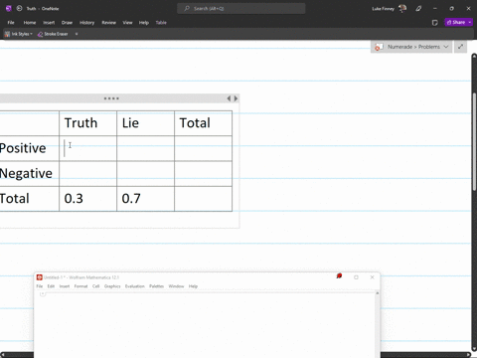Viewport: 477px width, 358px height.
Task: Expand the Share button dropdown arrow
Action: [x=470, y=22]
